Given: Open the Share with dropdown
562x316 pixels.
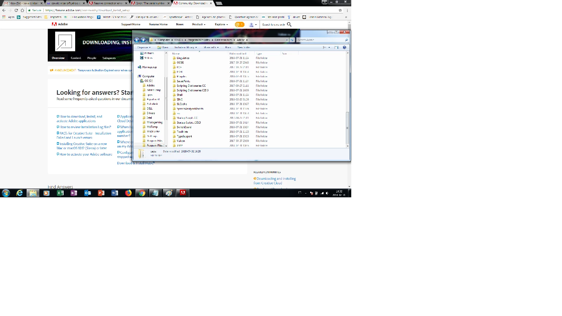Looking at the screenshot, I should (211, 47).
